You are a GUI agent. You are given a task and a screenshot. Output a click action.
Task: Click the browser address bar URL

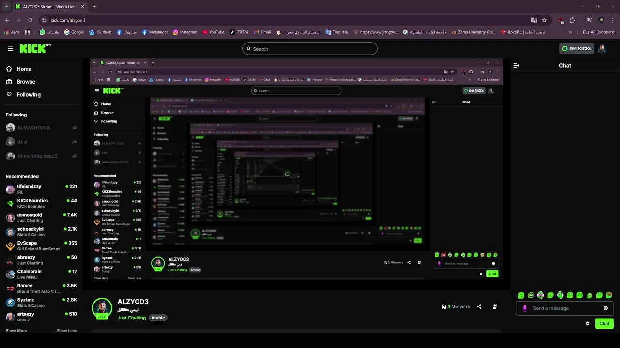tap(68, 20)
